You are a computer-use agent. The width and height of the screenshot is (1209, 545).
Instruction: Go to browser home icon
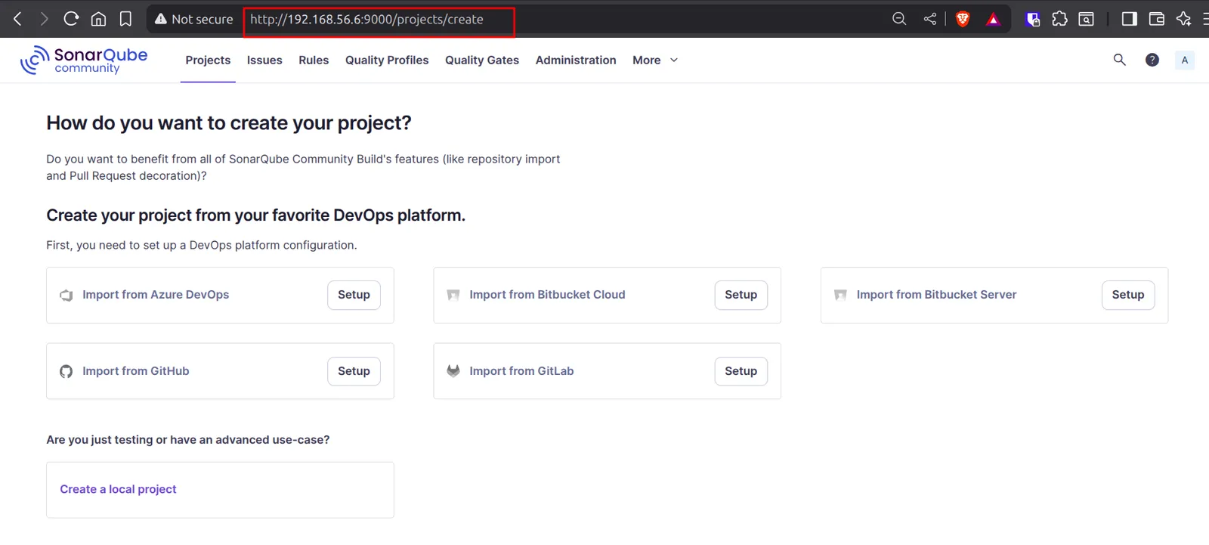click(98, 19)
